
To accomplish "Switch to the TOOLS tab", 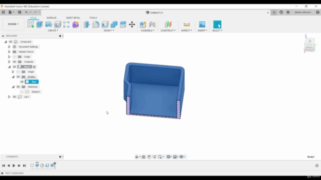I will pos(93,18).
